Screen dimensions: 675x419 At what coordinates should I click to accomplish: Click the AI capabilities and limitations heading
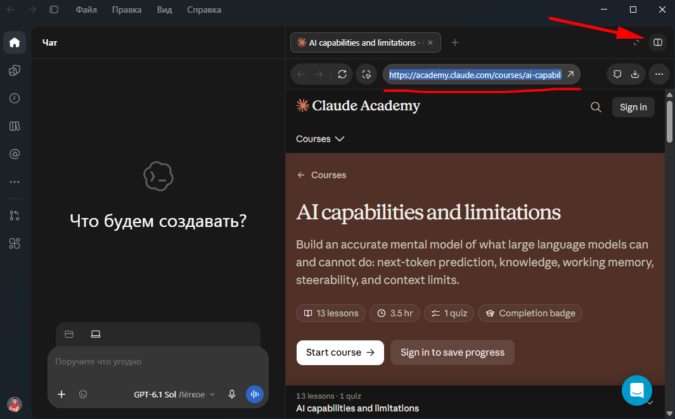point(428,213)
